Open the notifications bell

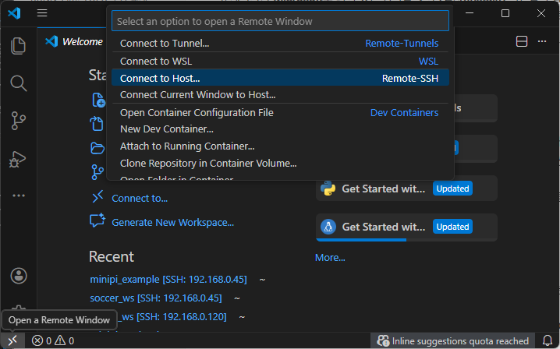(548, 340)
